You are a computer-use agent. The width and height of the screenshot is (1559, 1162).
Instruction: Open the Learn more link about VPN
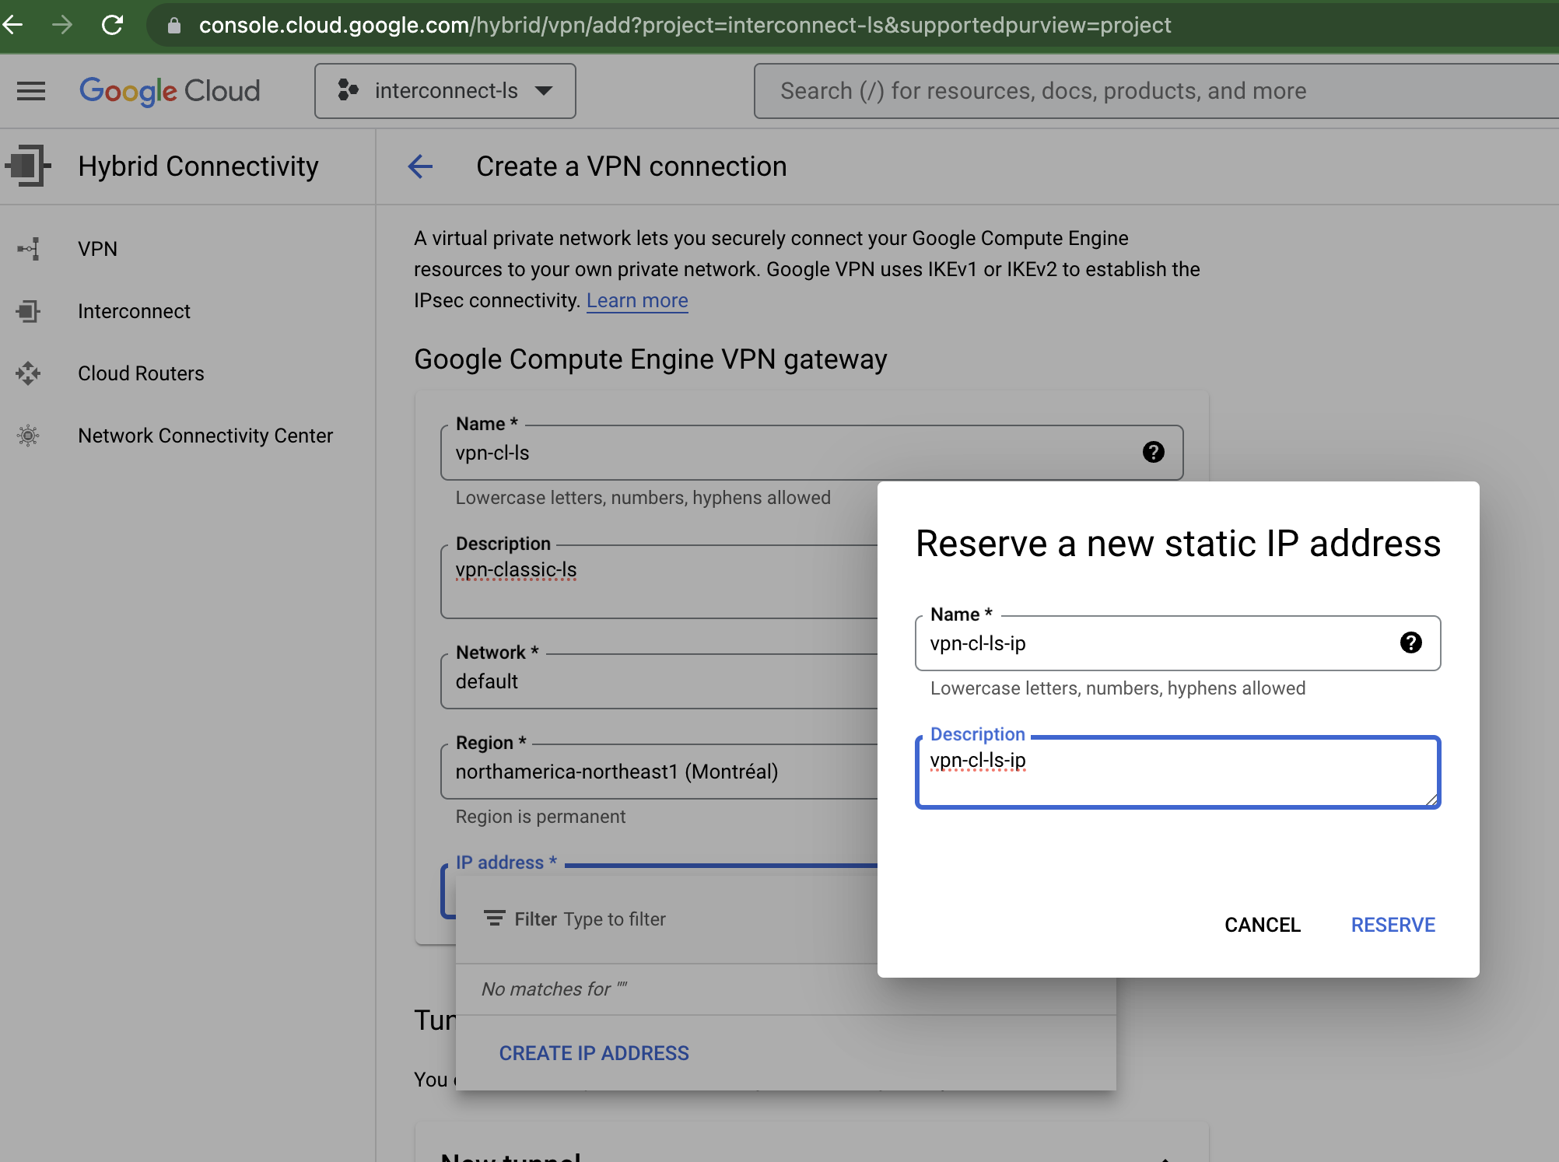[636, 300]
